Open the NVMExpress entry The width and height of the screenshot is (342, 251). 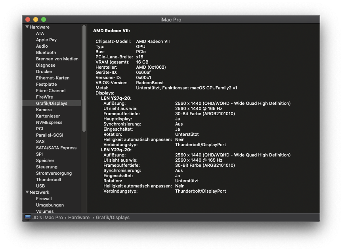(49, 122)
